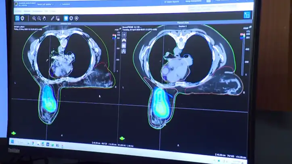Select the bottom chest preset icon
Image resolution: width=292 pixels, height=164 pixels.
pos(124,51)
